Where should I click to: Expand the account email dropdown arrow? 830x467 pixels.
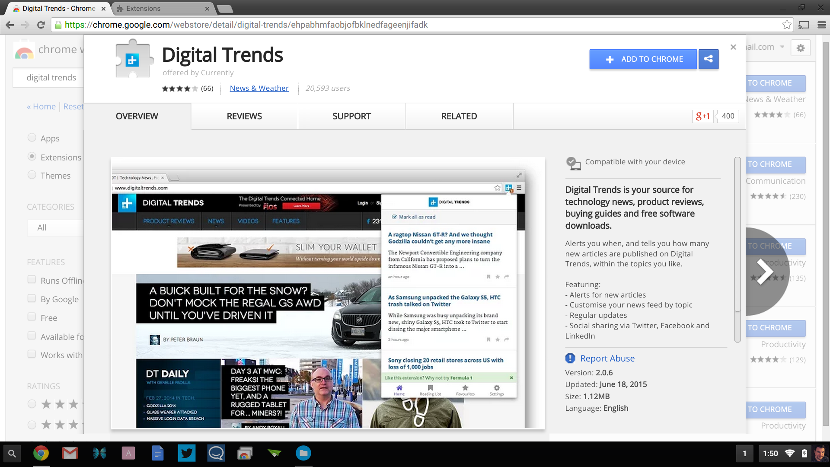coord(782,47)
